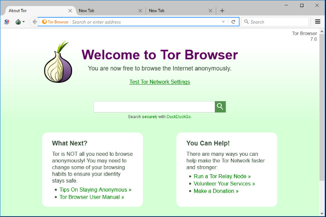
Task: Click the S! NoScript toolbar icon
Action: click(x=7, y=22)
